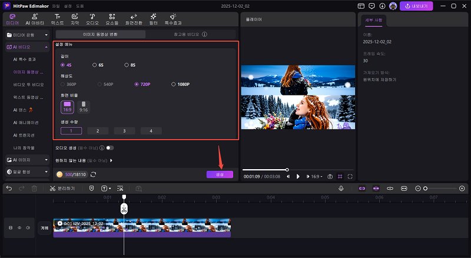This screenshot has width=471, height=258.
Task: Click the undo arrow in timeline toolbar
Action: (9, 188)
